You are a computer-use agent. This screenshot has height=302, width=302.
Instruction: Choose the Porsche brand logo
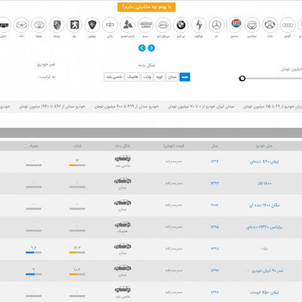point(57,25)
